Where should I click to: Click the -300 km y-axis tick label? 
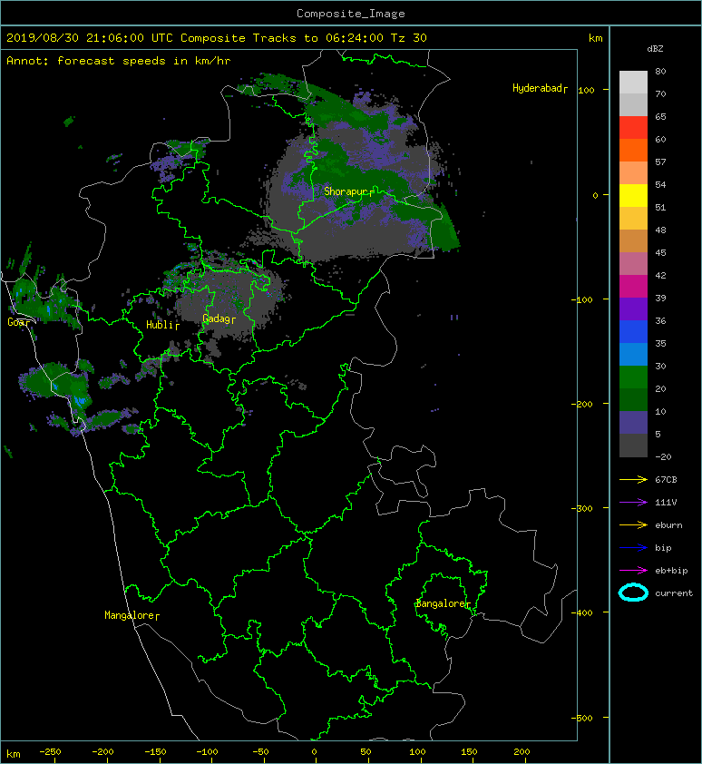[581, 508]
